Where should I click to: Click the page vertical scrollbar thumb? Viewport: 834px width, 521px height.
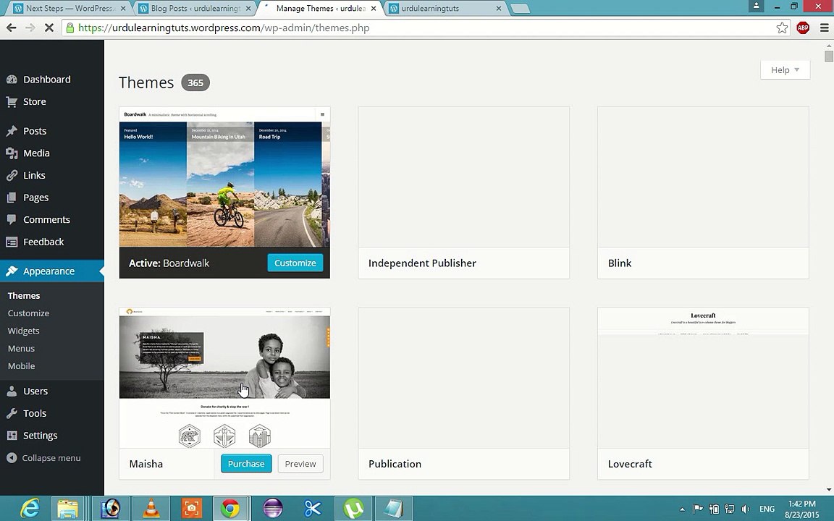(829, 56)
